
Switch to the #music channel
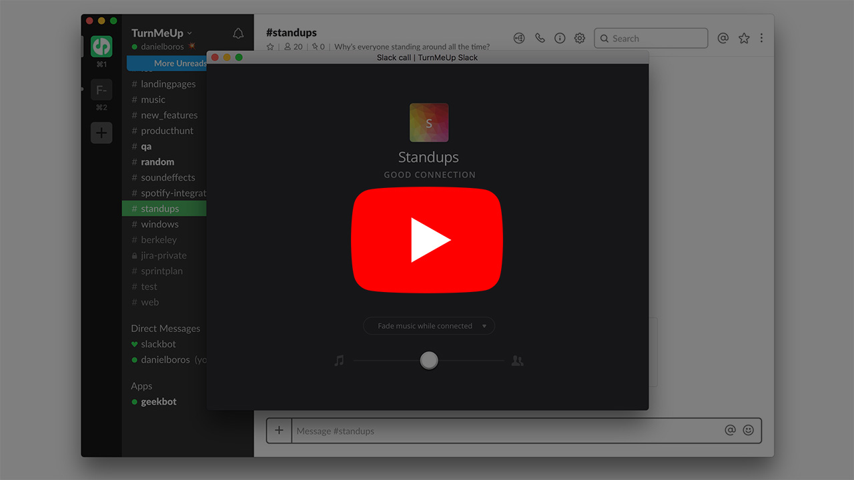point(153,99)
